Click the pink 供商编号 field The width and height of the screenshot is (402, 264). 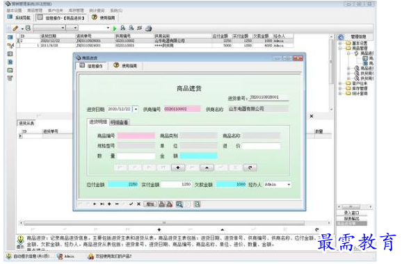(x=182, y=109)
